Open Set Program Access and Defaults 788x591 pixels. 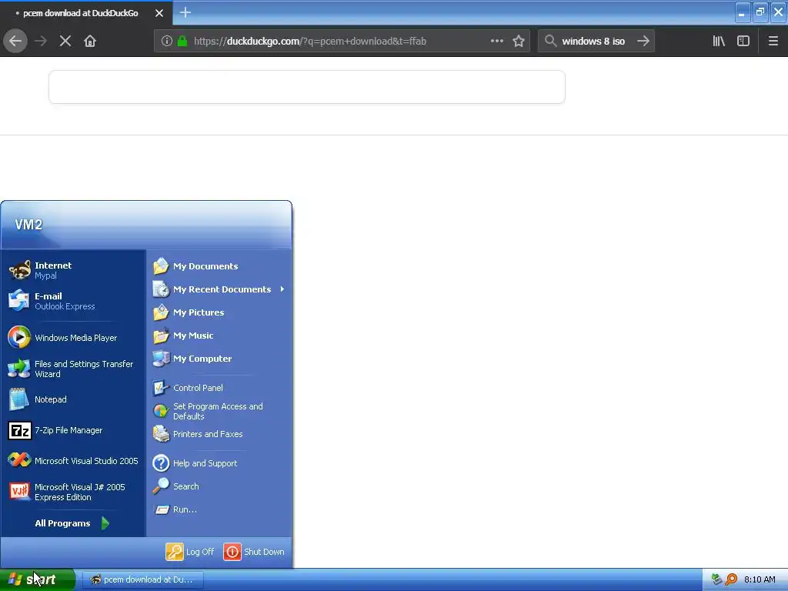[219, 411]
